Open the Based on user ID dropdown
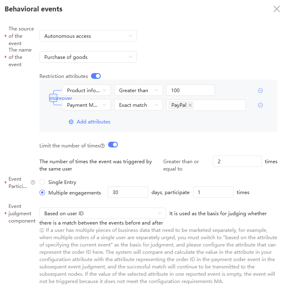 [103, 213]
